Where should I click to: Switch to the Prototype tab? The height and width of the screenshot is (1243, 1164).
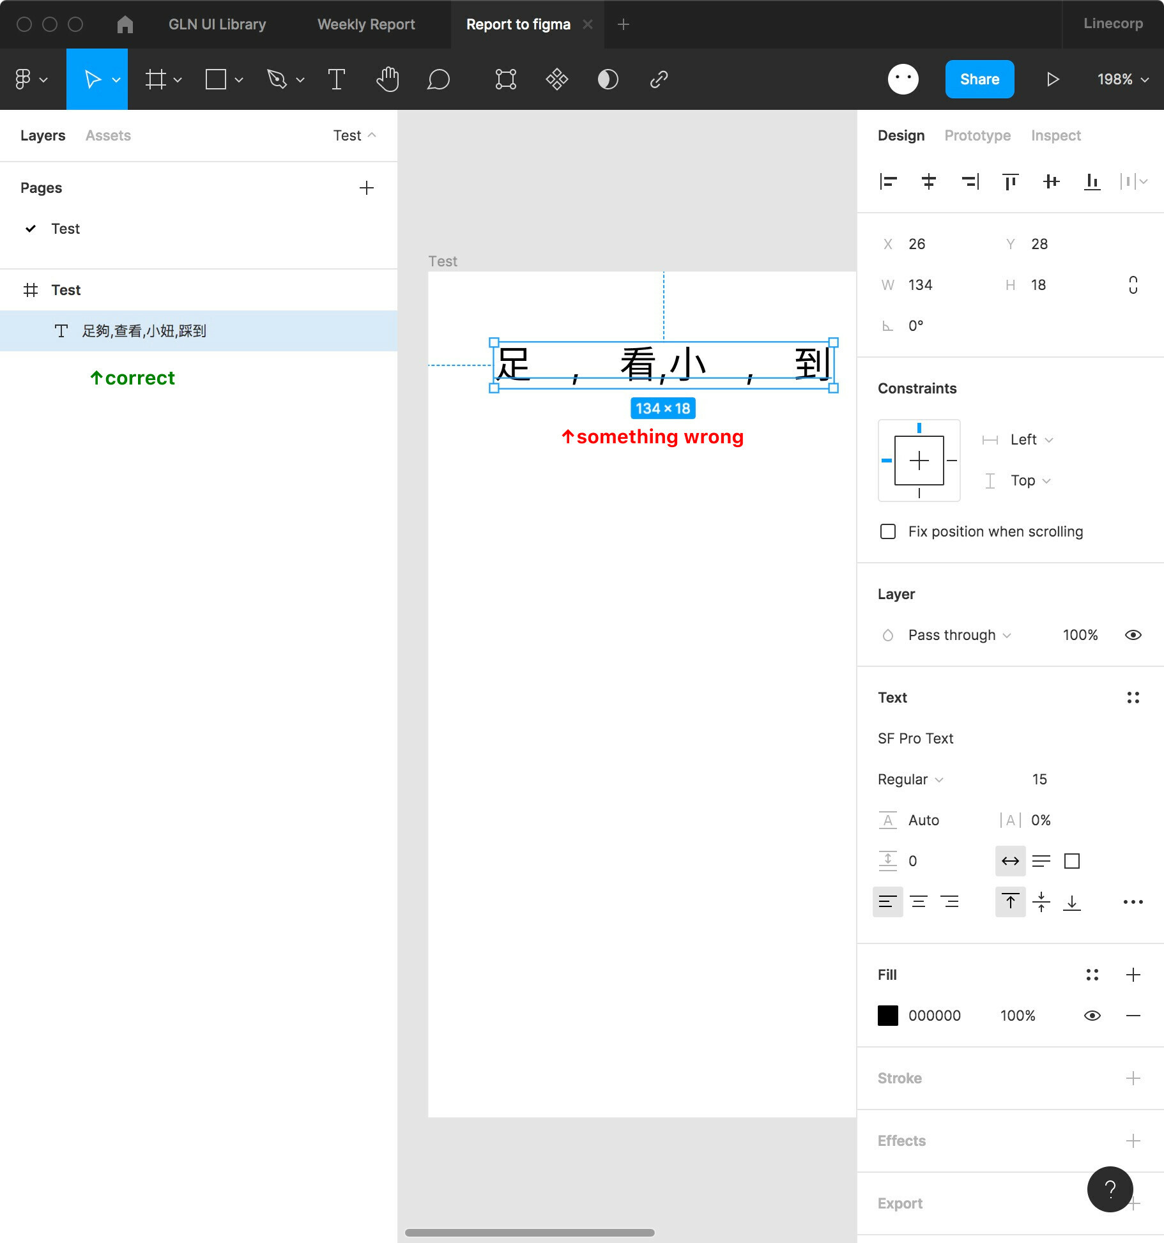pyautogui.click(x=977, y=135)
